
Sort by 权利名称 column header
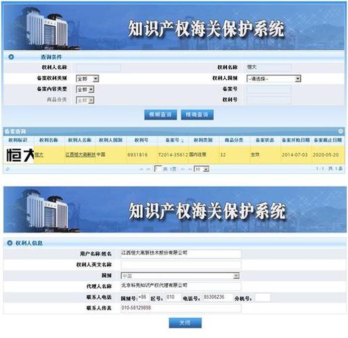coord(49,140)
